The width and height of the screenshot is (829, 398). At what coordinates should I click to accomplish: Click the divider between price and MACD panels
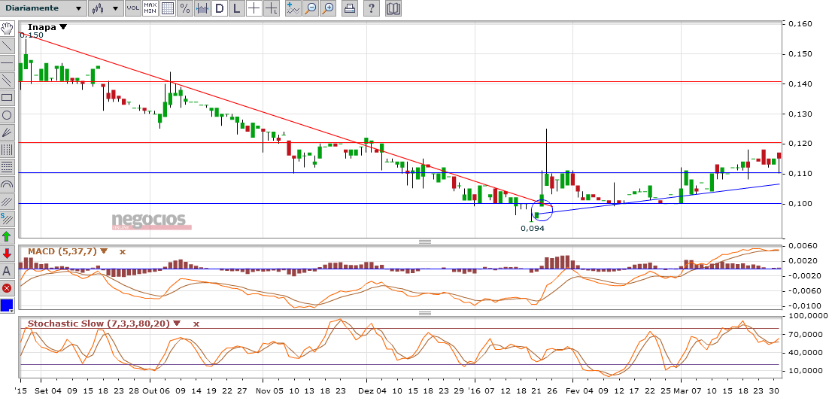coord(424,242)
